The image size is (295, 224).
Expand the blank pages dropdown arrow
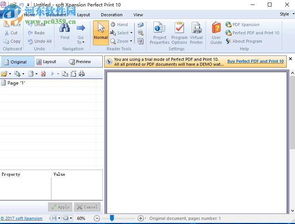(x=37, y=74)
